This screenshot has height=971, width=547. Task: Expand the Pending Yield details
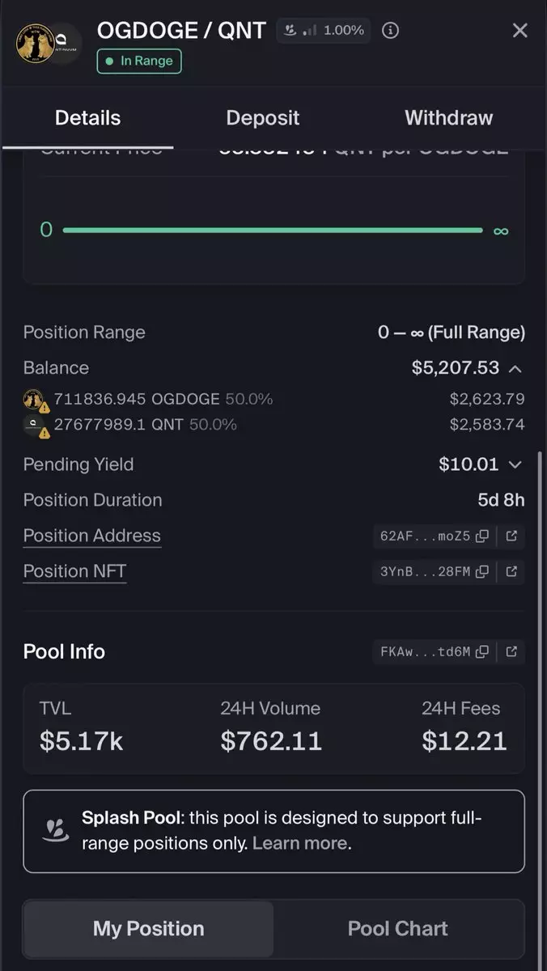pyautogui.click(x=515, y=464)
